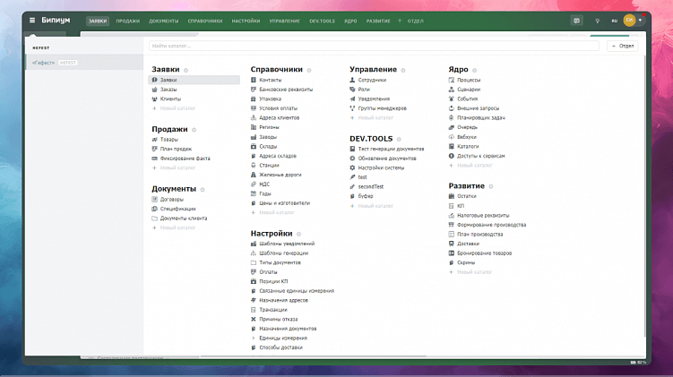The height and width of the screenshot is (377, 673).
Task: Open settings gear next to Документы heading
Action: (x=203, y=189)
